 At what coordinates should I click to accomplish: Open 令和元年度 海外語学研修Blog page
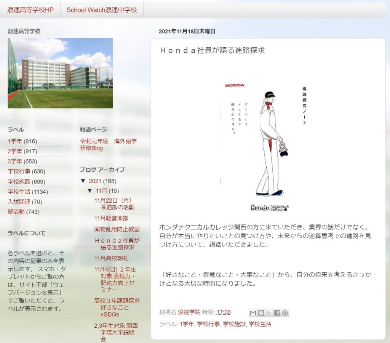click(108, 145)
